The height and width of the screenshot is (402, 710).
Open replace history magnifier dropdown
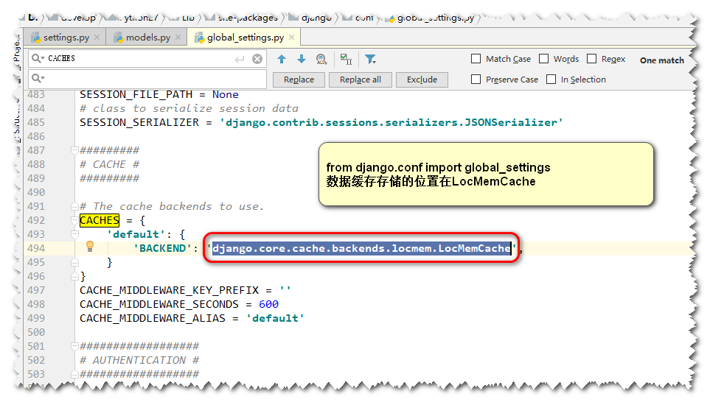coord(38,78)
